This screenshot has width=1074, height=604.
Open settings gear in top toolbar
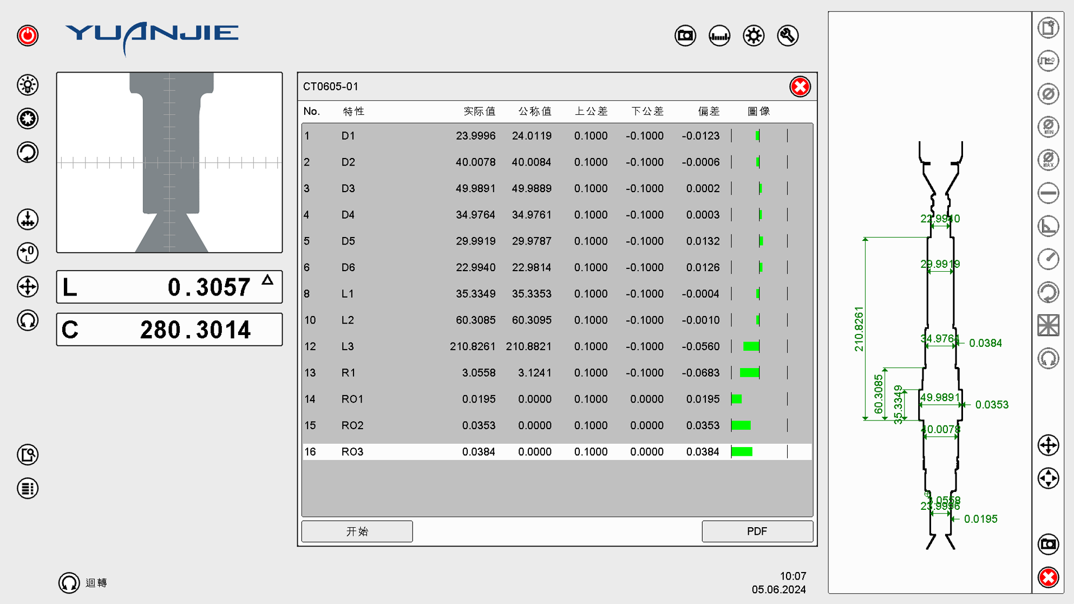pyautogui.click(x=754, y=36)
